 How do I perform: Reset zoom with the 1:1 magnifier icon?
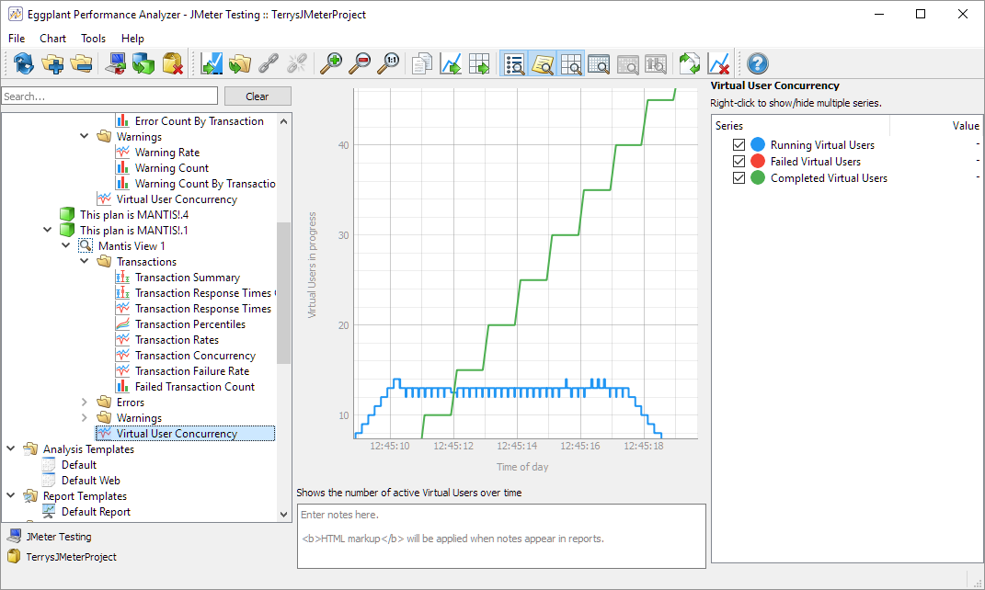tap(389, 63)
